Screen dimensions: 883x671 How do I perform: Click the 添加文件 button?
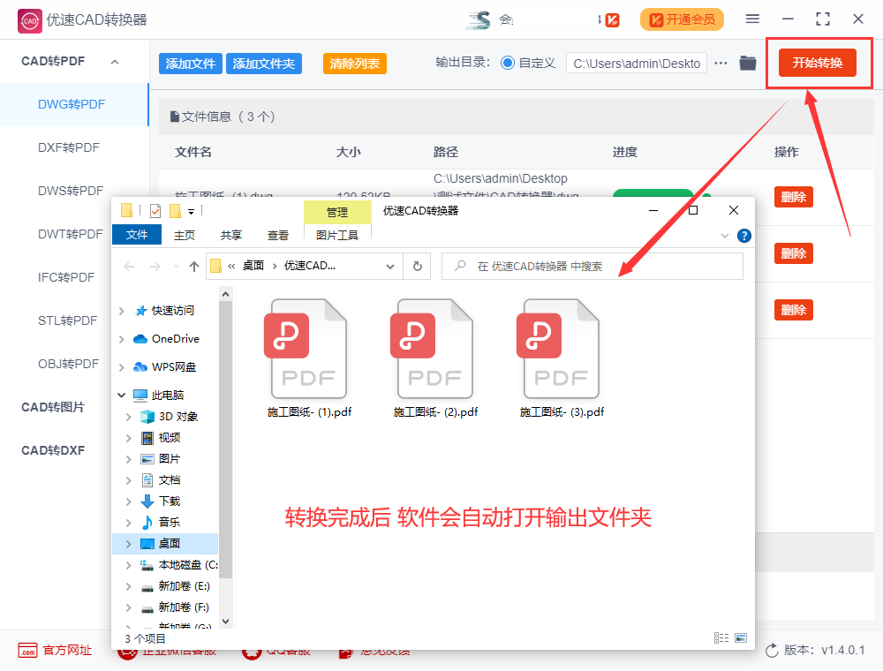pos(191,64)
